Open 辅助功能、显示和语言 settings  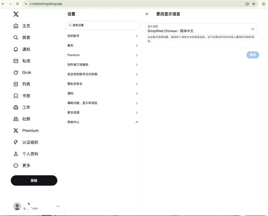[103, 103]
